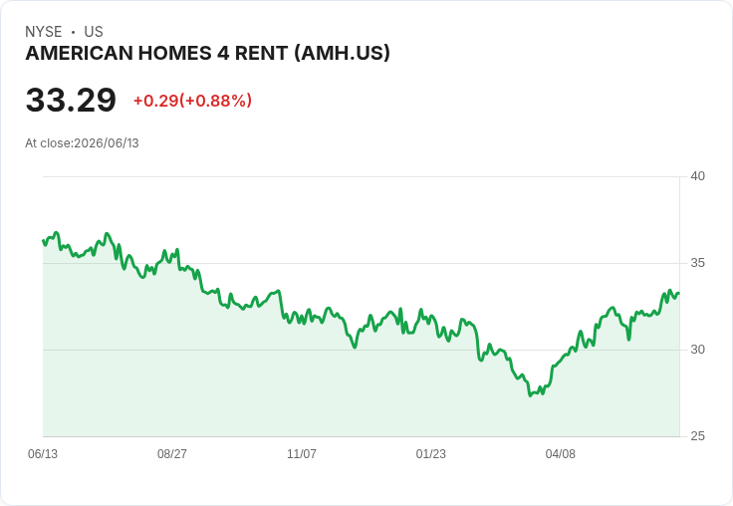Image resolution: width=733 pixels, height=506 pixels.
Task: Click the 30 price axis label
Action: point(697,350)
